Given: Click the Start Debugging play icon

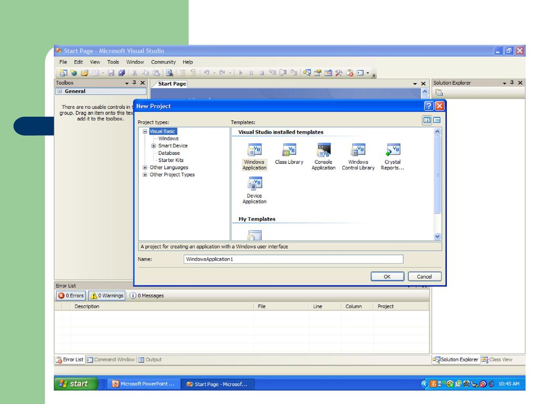Looking at the screenshot, I should (x=241, y=73).
